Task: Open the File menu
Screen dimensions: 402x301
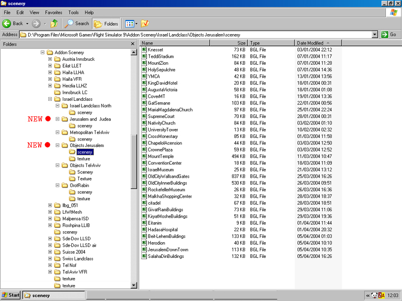Action: pos(7,12)
